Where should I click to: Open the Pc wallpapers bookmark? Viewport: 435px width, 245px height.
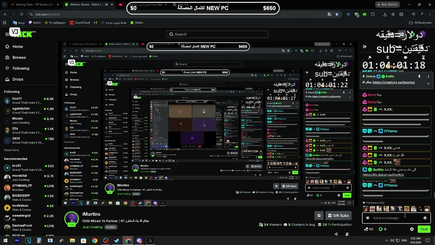tap(55, 23)
